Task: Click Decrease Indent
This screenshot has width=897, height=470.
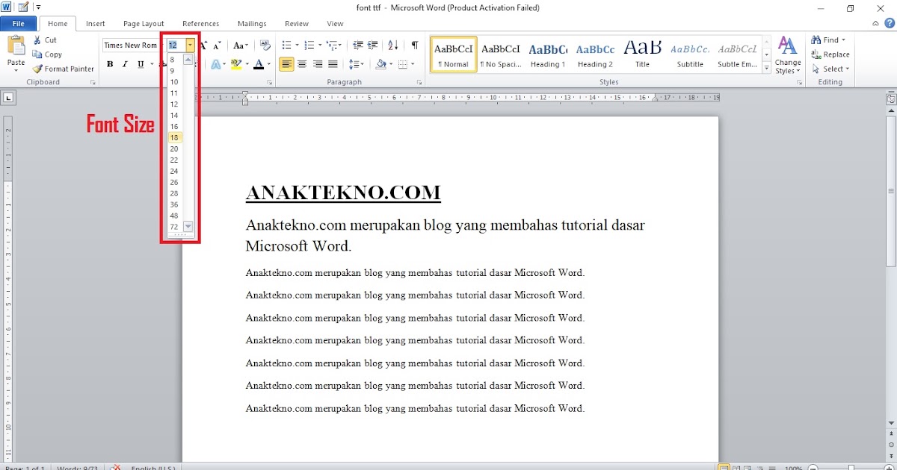Action: 358,46
